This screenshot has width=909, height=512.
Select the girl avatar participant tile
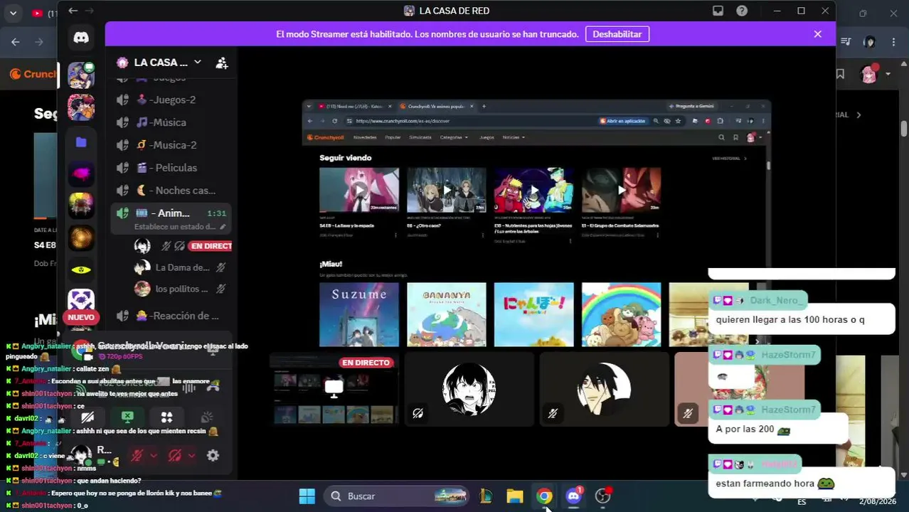tap(469, 388)
